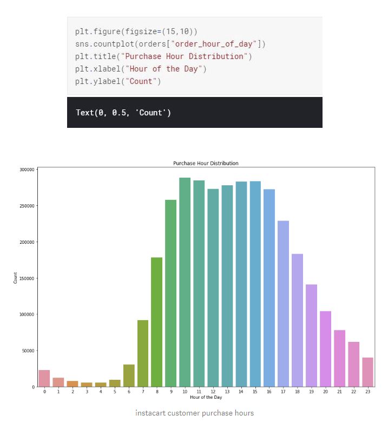The width and height of the screenshot is (388, 428).
Task: Click the Text(0, 0.5, 'Count') output
Action: (123, 113)
